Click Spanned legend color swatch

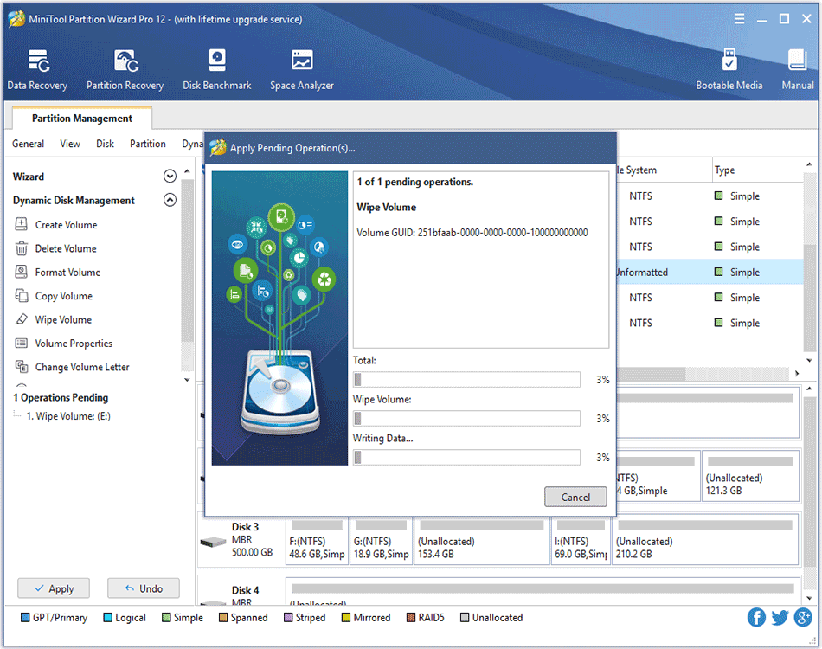click(223, 618)
